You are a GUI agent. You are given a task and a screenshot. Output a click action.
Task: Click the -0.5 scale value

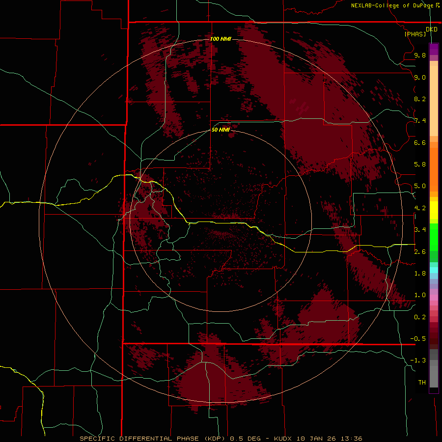coord(418,339)
